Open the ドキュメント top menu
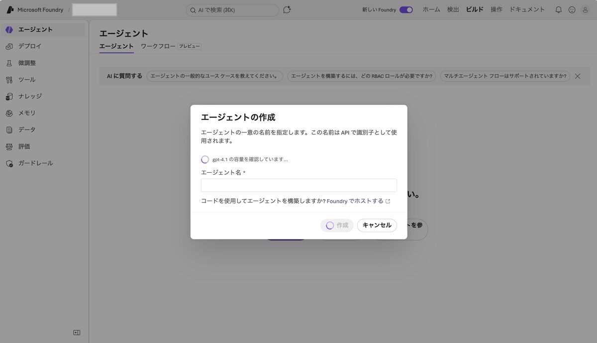 [x=527, y=9]
